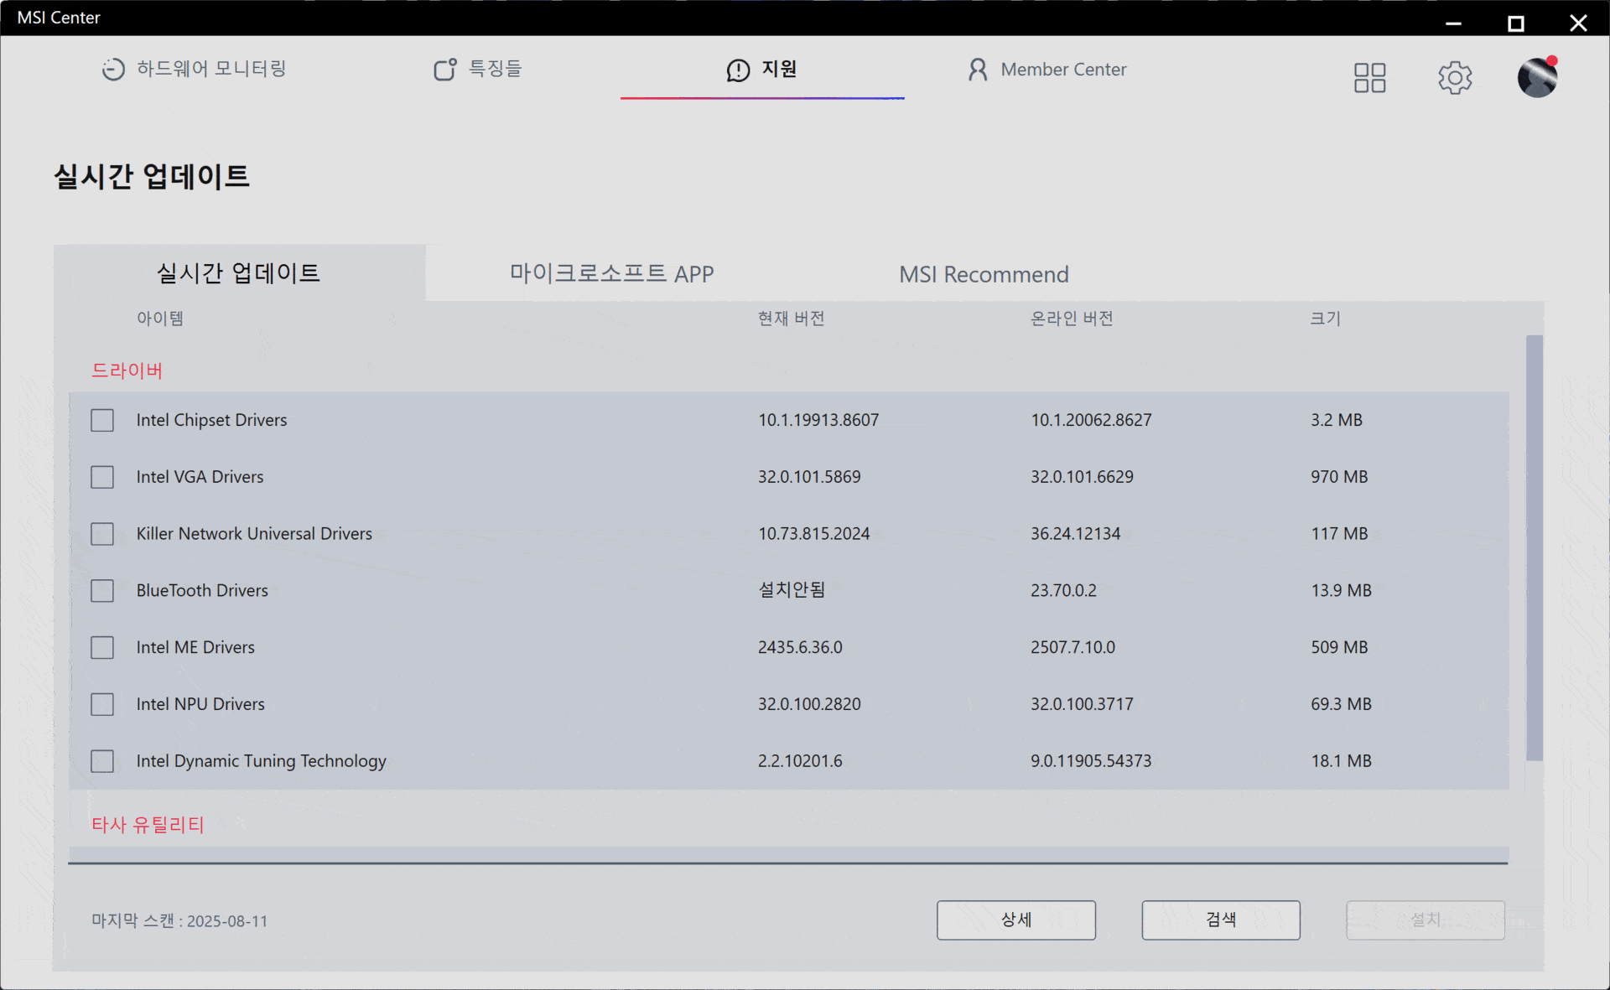Image resolution: width=1610 pixels, height=990 pixels.
Task: Enable the Intel ME Drivers checkbox
Action: coord(102,647)
